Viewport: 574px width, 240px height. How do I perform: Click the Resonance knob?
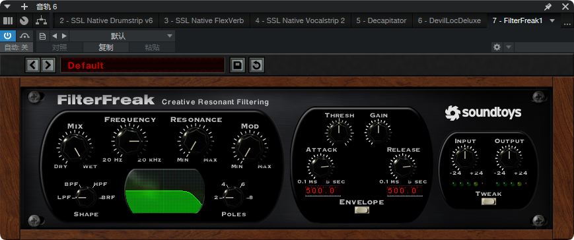196,140
